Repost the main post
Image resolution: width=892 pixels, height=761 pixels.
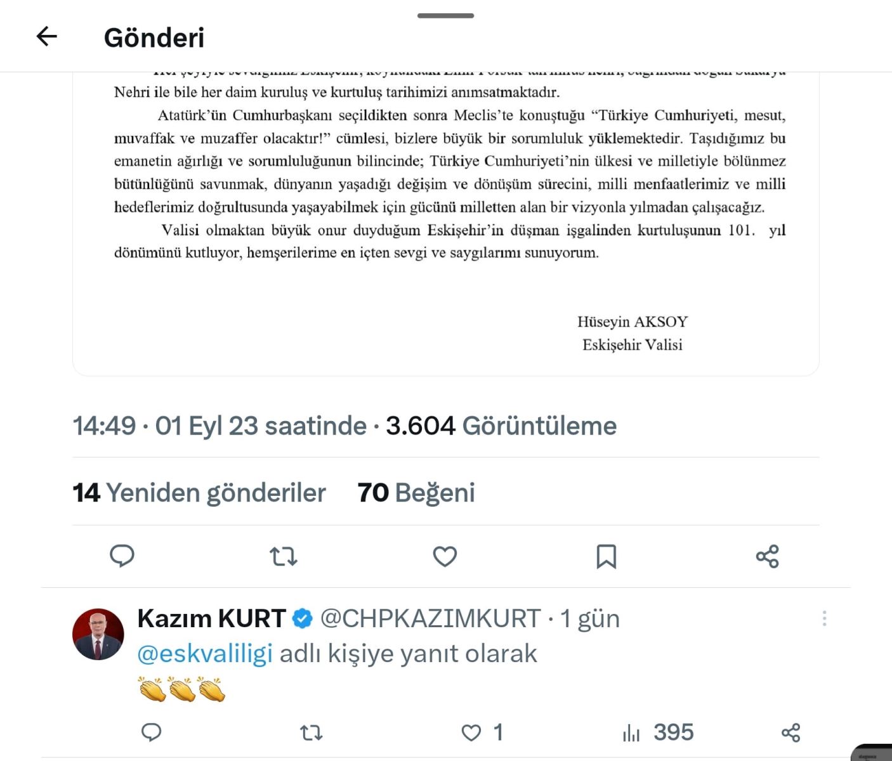[283, 556]
